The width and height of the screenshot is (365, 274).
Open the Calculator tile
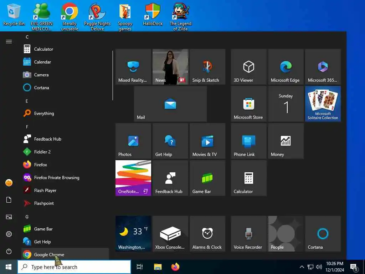tap(248, 178)
